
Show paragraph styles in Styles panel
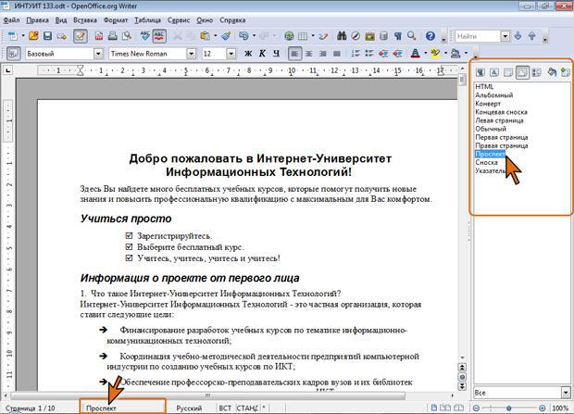pyautogui.click(x=480, y=72)
